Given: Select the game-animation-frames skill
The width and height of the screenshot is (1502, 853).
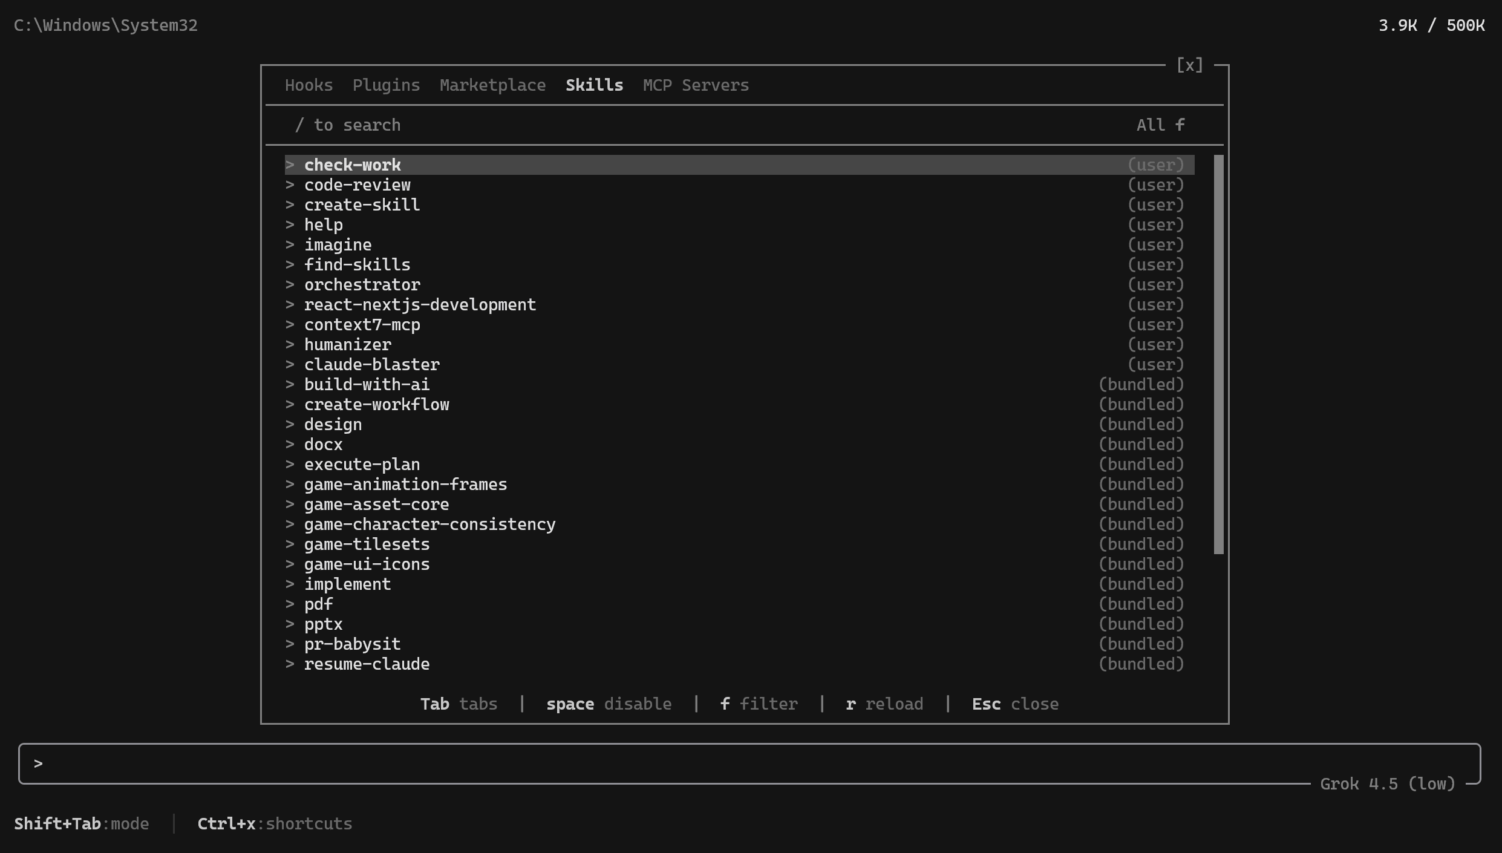Looking at the screenshot, I should click(739, 484).
